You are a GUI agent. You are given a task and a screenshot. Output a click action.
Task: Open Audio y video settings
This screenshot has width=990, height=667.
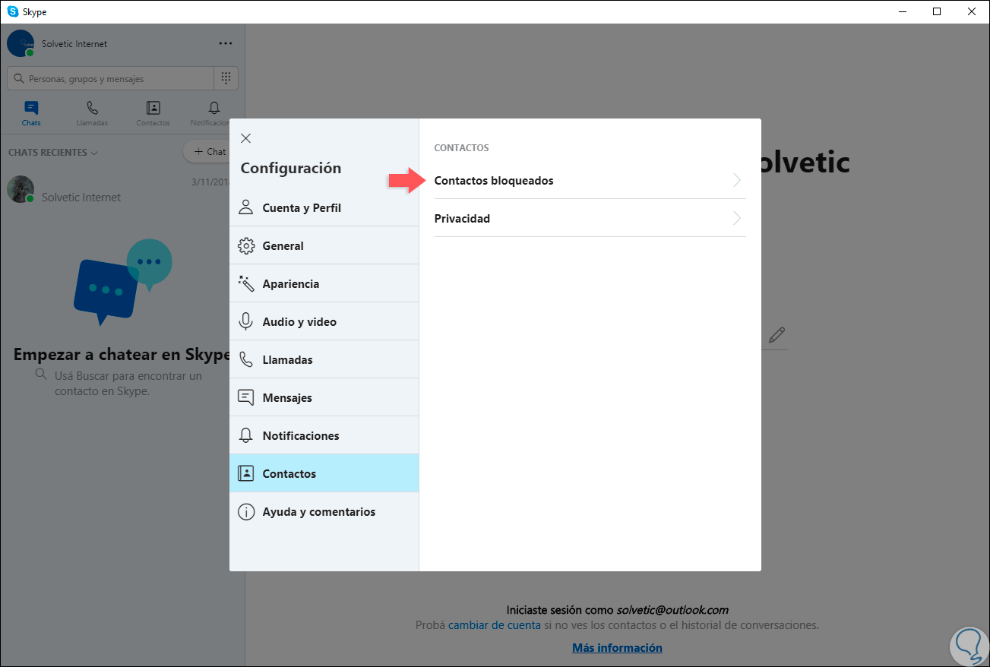point(324,321)
